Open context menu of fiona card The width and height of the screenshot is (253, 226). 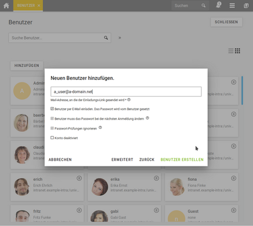(233, 178)
